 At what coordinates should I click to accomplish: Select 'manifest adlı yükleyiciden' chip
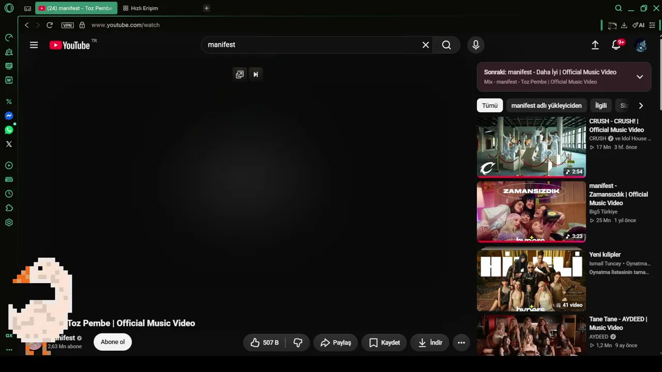tap(546, 105)
